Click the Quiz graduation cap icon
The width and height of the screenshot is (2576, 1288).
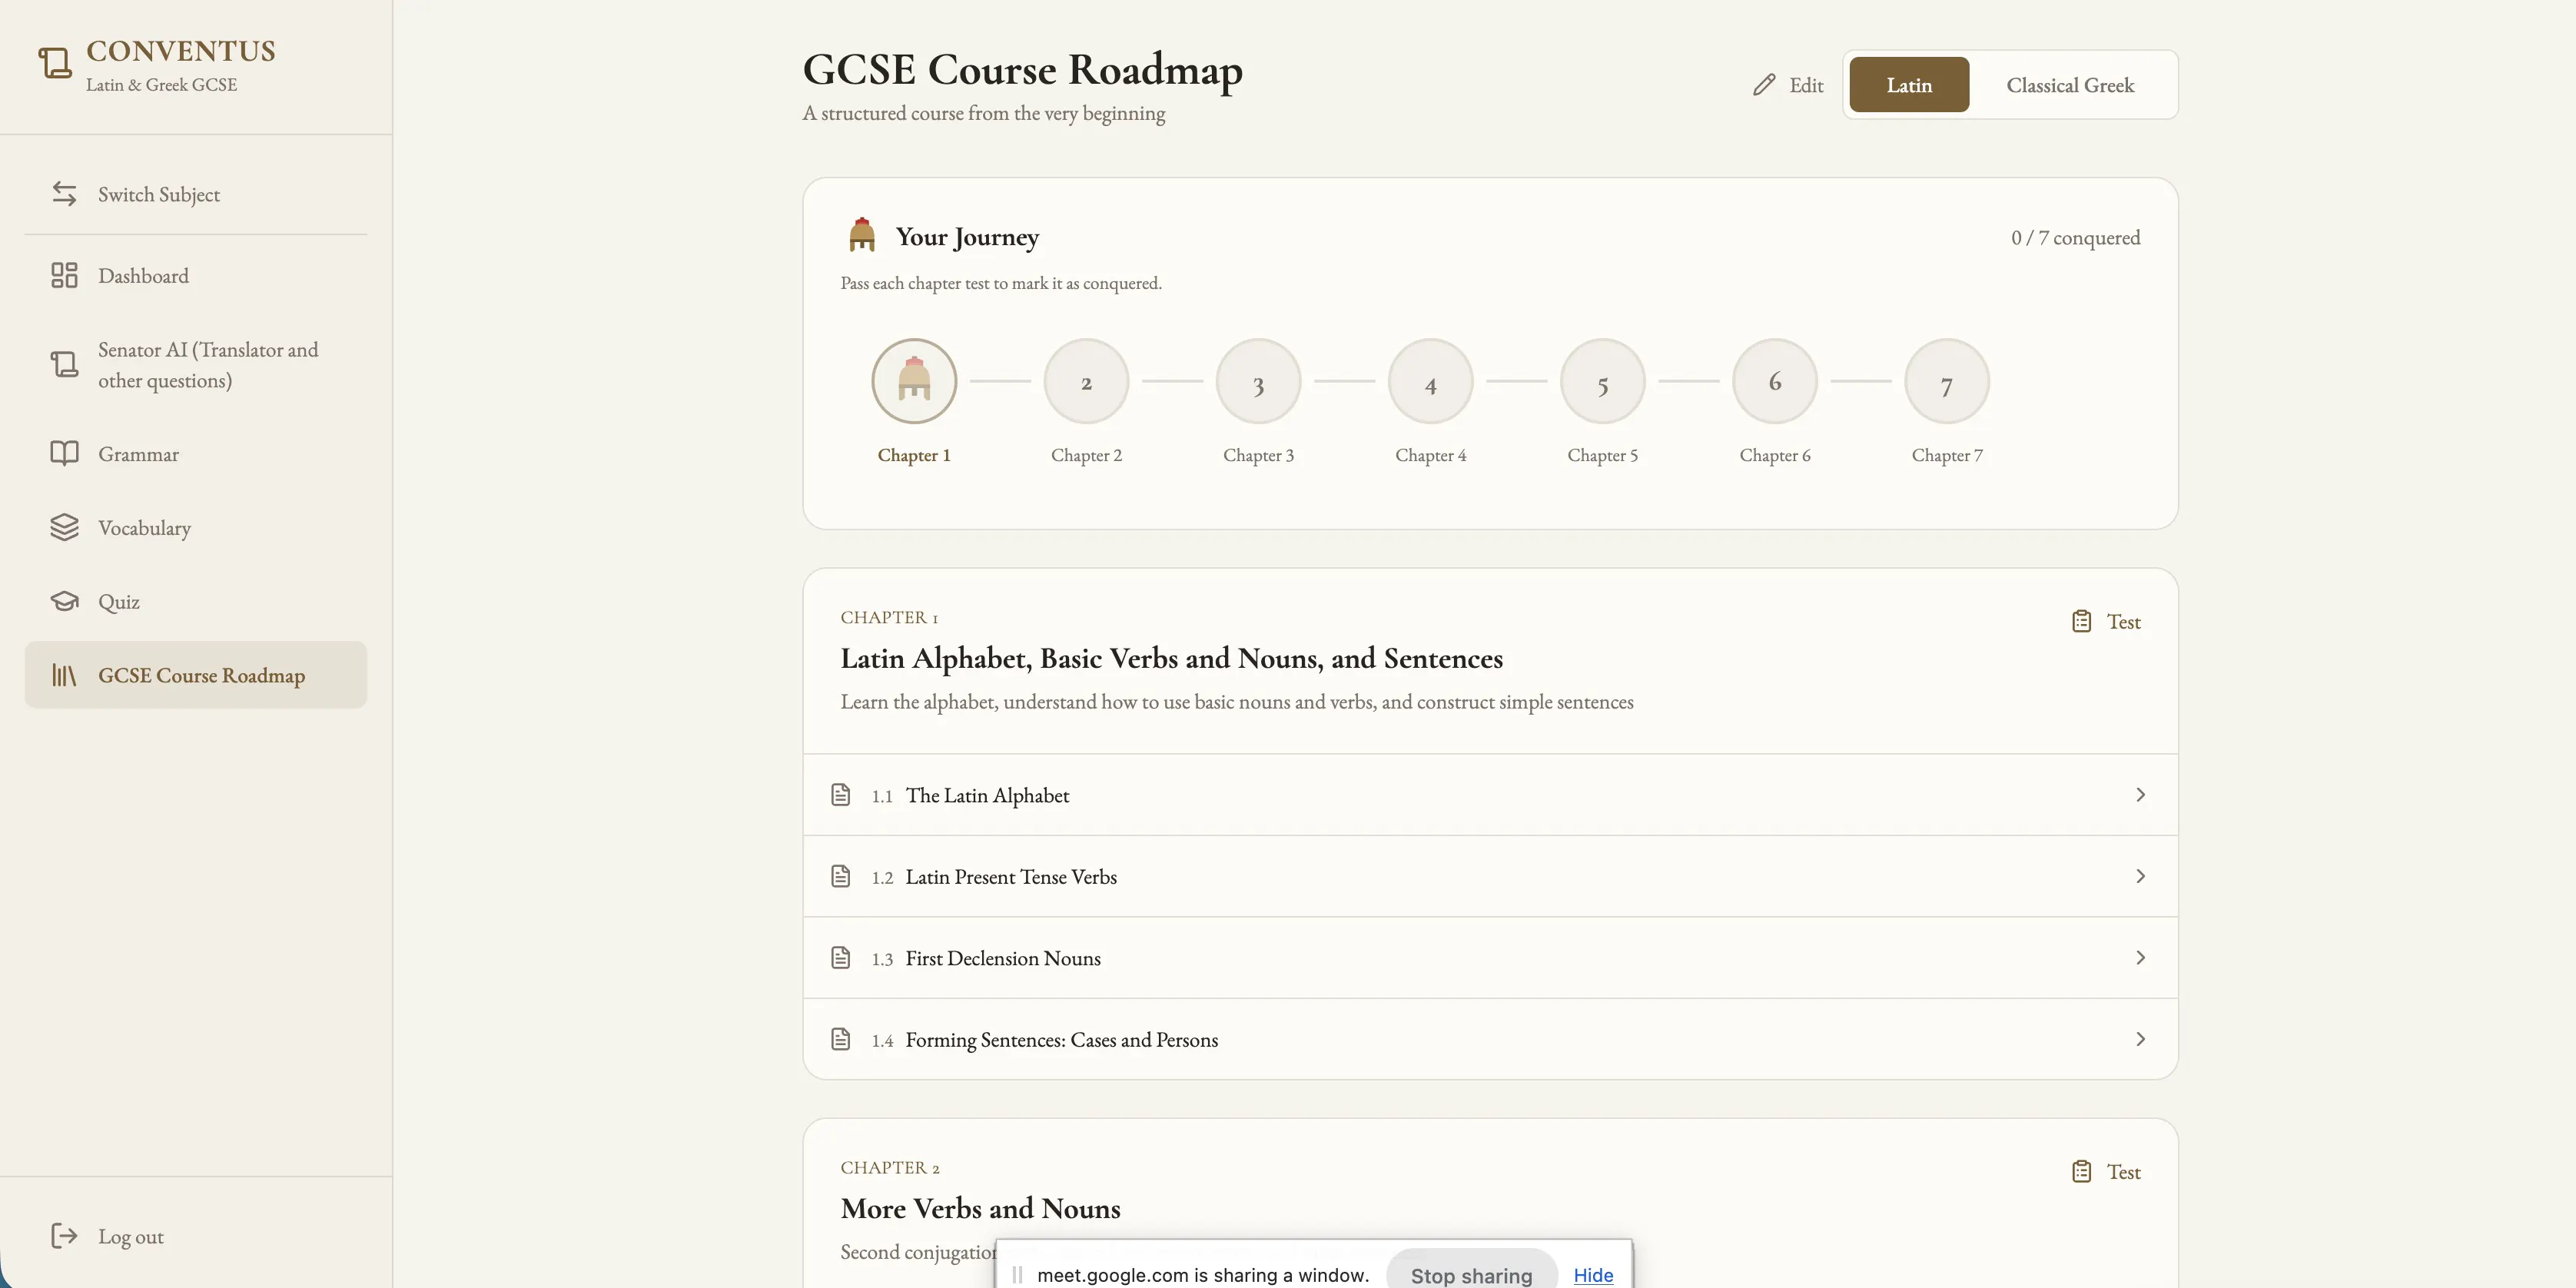pyautogui.click(x=64, y=601)
